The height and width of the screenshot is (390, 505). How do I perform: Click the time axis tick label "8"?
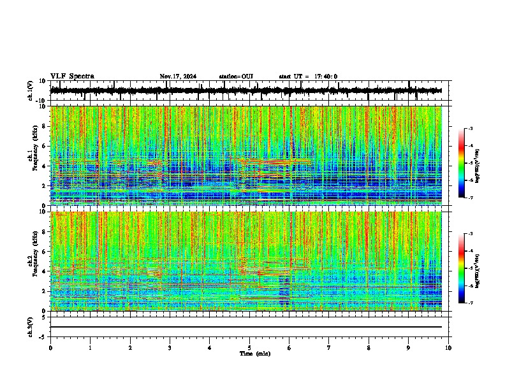click(369, 348)
